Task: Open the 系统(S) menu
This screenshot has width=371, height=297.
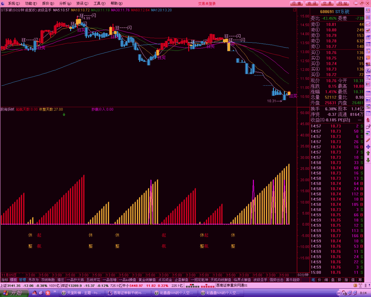Action: pyautogui.click(x=14, y=3)
